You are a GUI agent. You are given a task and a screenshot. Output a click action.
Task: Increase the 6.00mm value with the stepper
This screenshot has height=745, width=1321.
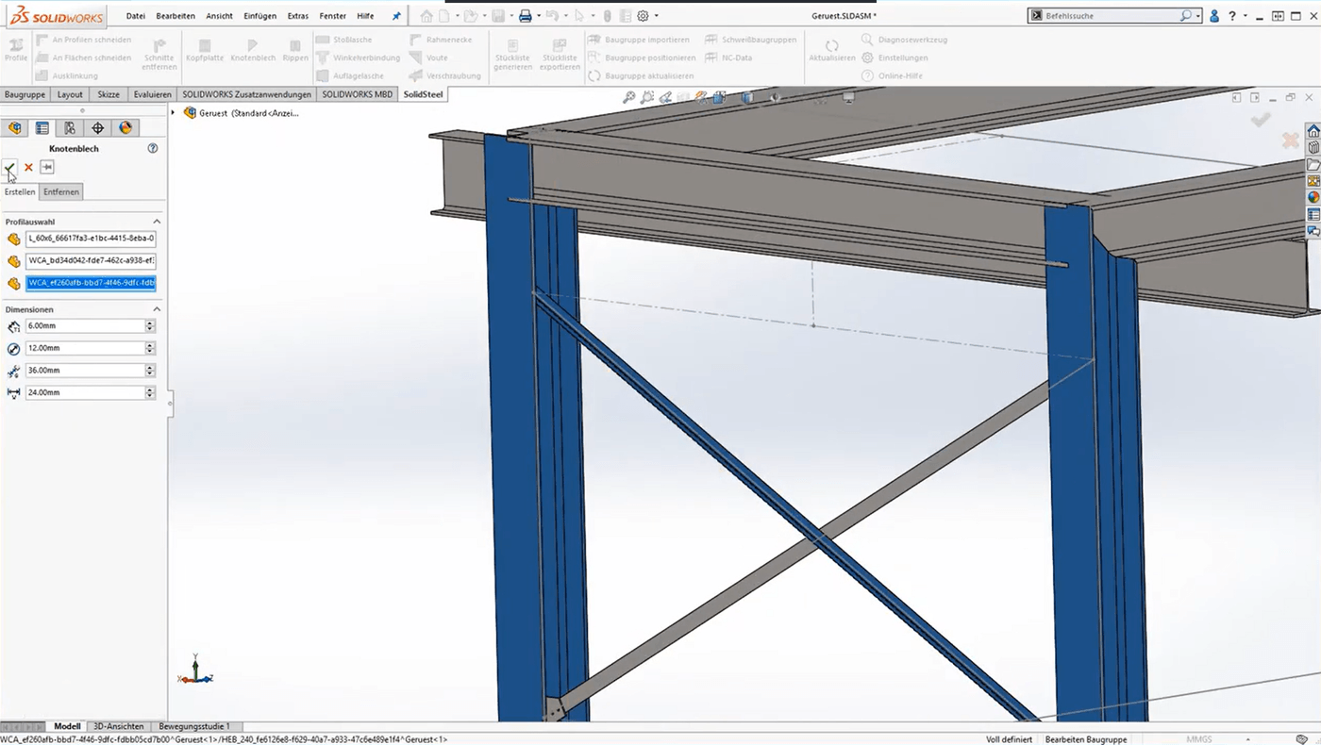point(149,322)
